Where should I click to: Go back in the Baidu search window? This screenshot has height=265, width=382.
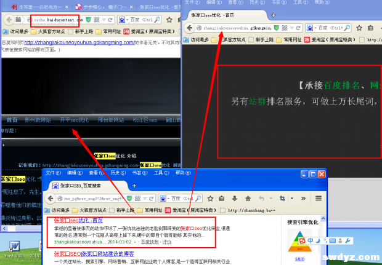coord(51,199)
